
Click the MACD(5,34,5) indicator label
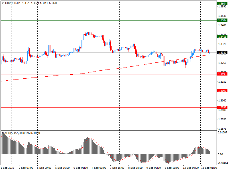click(x=11, y=133)
